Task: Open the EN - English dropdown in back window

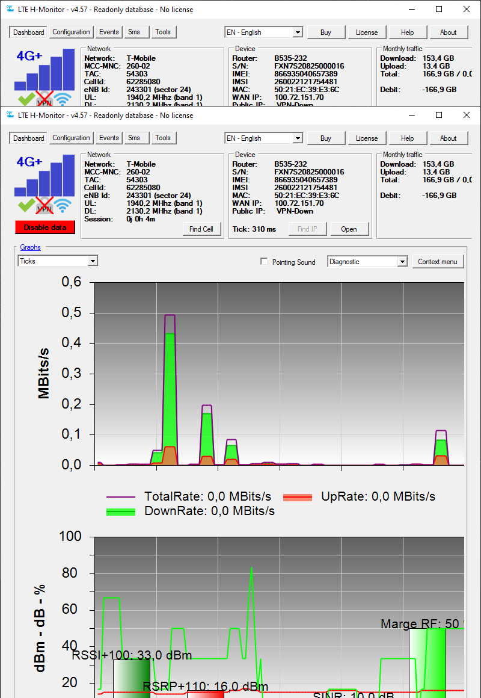Action: pos(264,32)
